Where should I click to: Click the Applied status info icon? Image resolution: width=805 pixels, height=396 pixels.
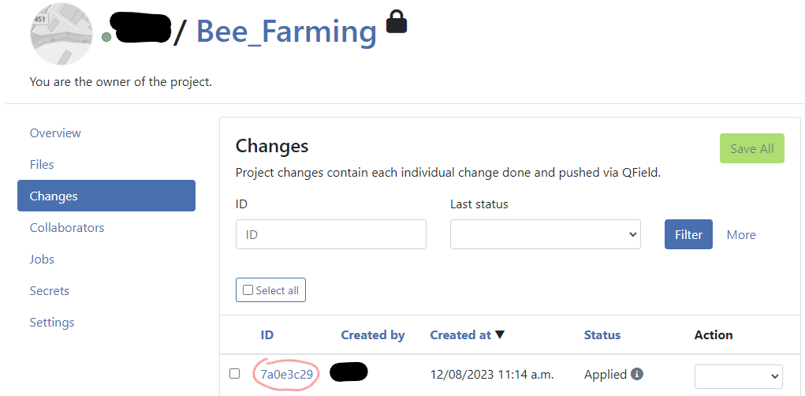tap(637, 374)
